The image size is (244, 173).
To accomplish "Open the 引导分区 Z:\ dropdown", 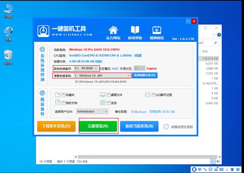I will coord(139,68).
